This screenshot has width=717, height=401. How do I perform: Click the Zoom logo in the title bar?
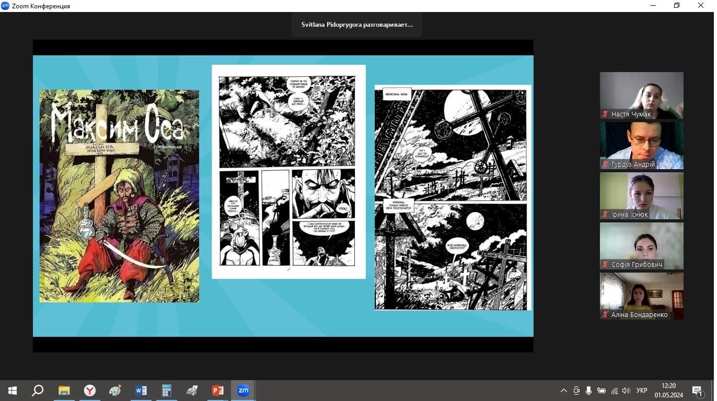click(5, 6)
